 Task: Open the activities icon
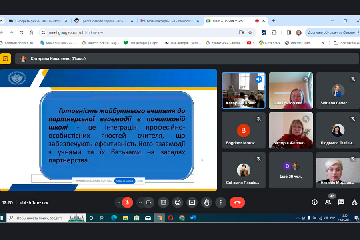tap(354, 202)
